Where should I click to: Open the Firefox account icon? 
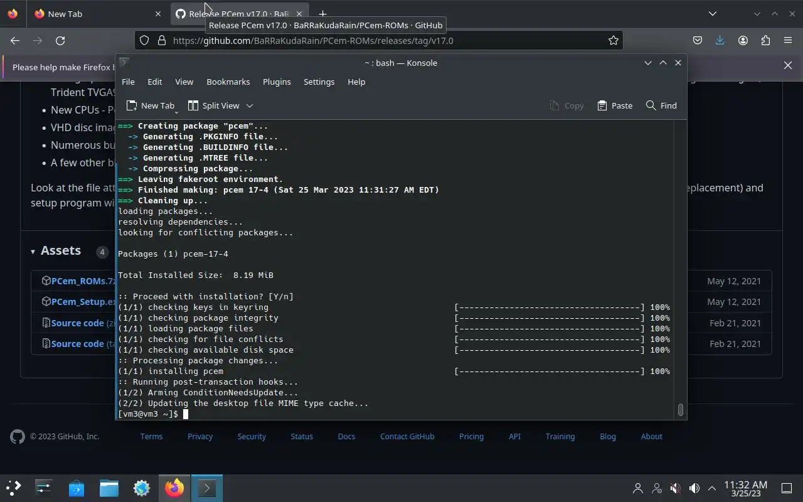tap(743, 40)
